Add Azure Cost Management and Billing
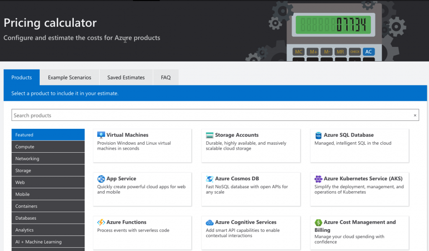This screenshot has height=251, width=429. (359, 233)
